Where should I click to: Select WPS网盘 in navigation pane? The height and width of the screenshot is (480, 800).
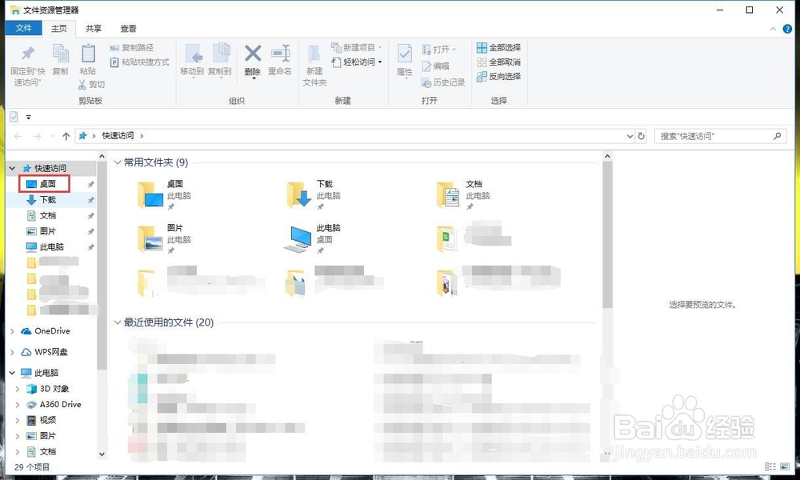(50, 352)
